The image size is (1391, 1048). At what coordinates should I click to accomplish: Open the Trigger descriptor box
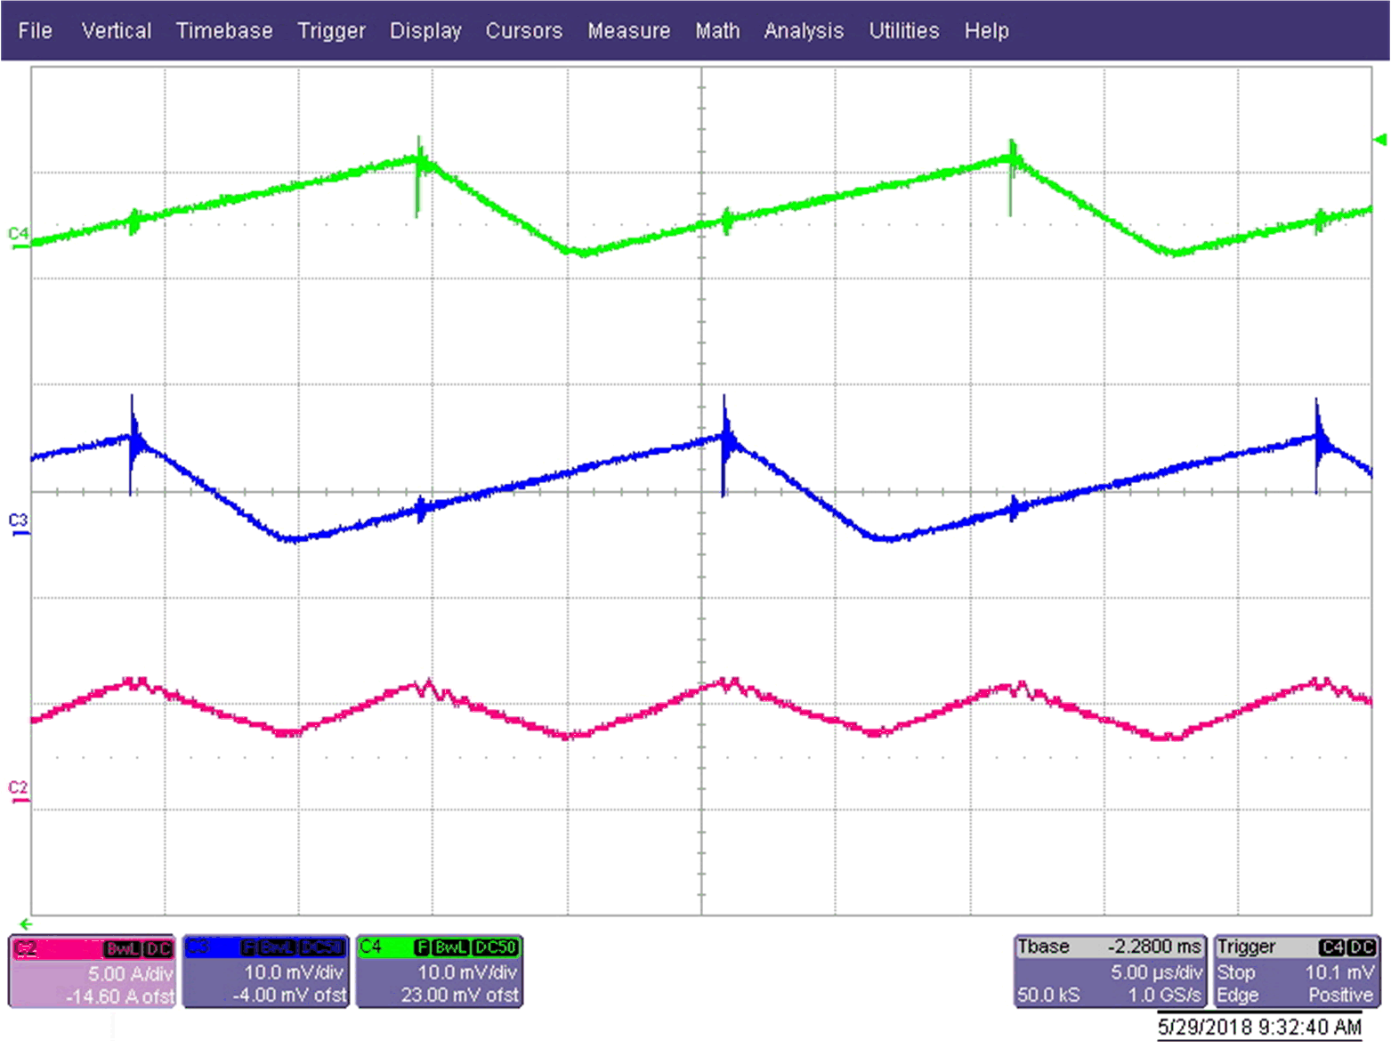click(1296, 971)
